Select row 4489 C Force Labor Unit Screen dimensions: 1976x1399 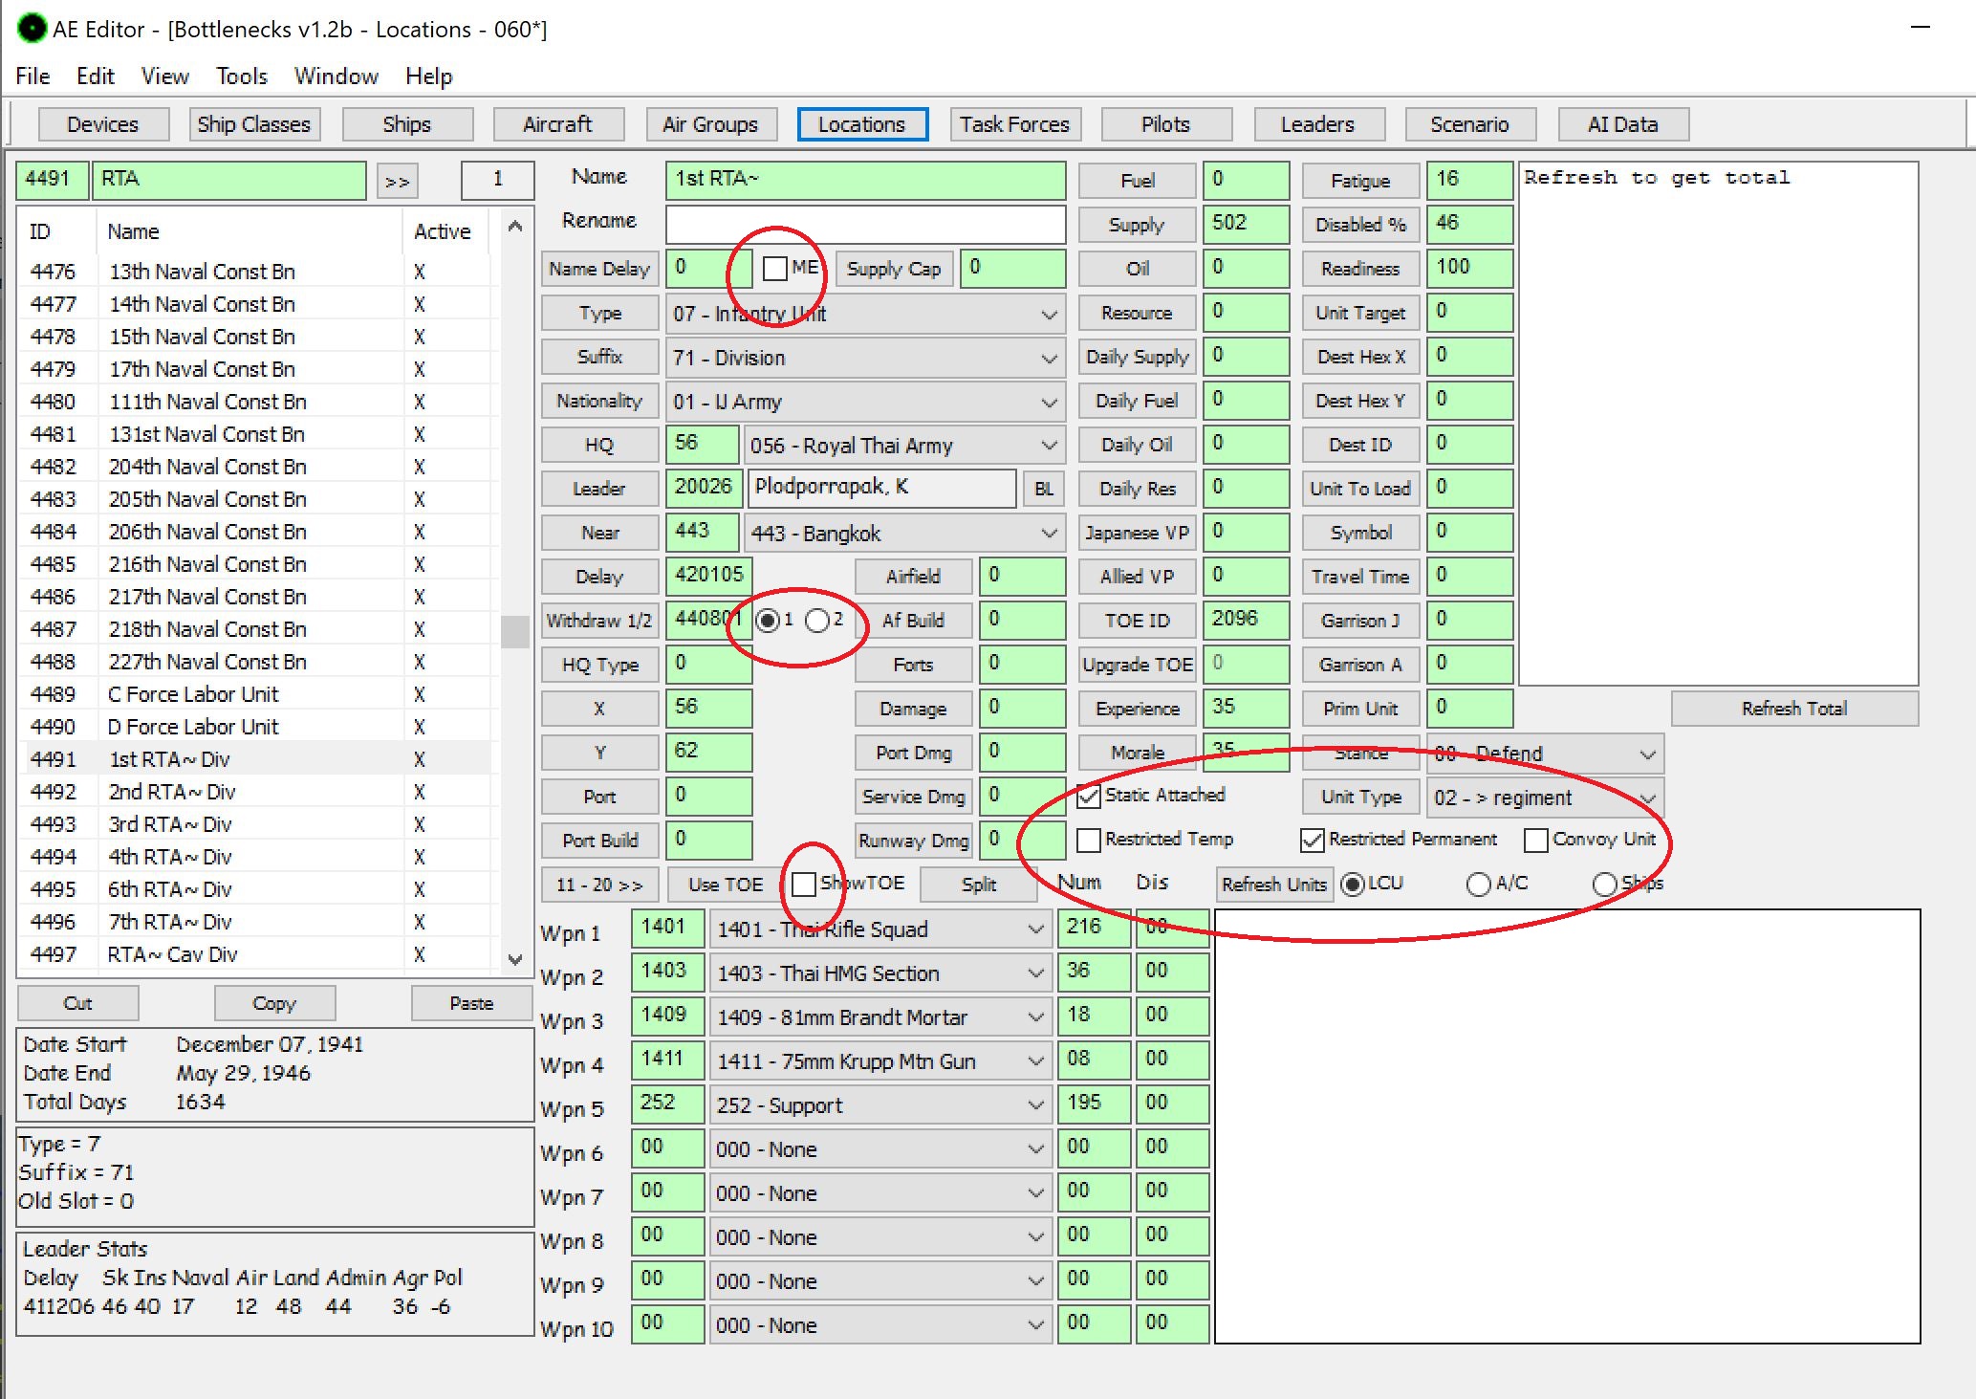255,694
